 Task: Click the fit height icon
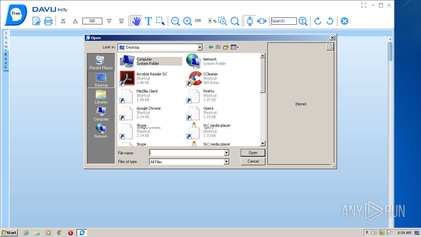(250, 21)
